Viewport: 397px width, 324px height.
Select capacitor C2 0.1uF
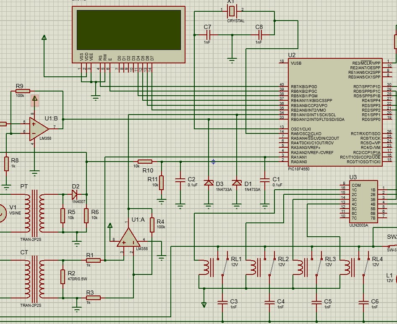(x=180, y=180)
